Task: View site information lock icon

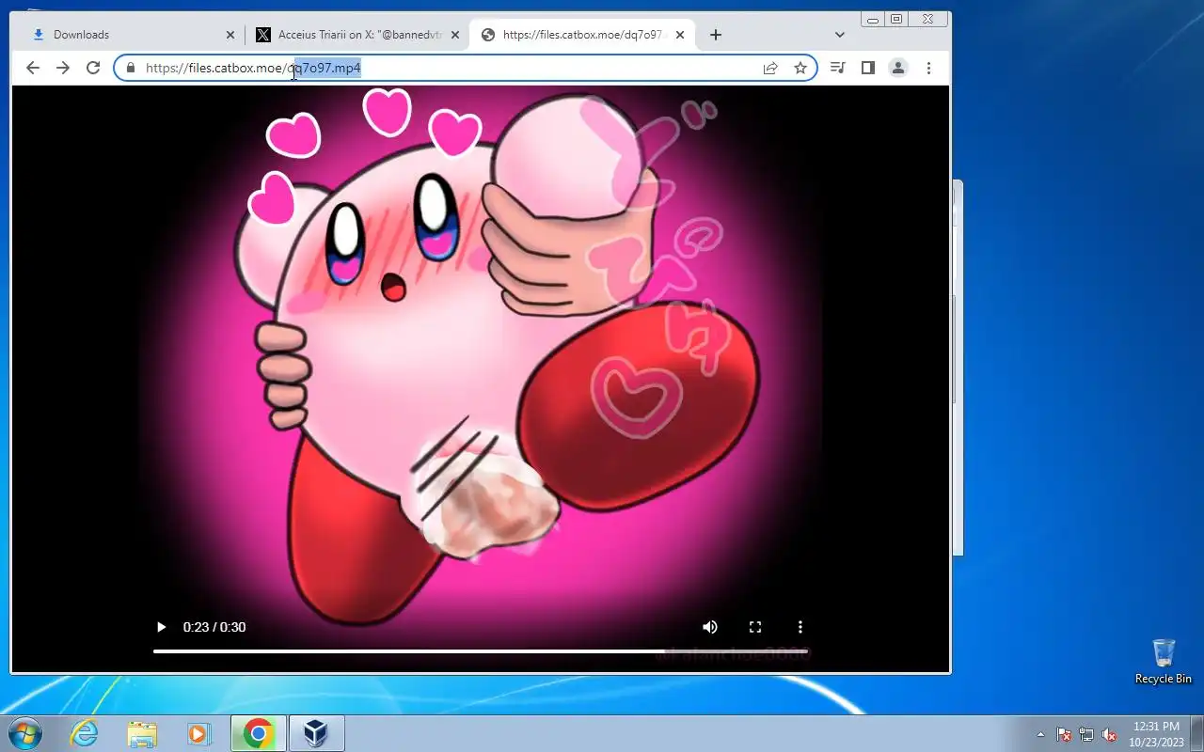Action: (x=131, y=68)
